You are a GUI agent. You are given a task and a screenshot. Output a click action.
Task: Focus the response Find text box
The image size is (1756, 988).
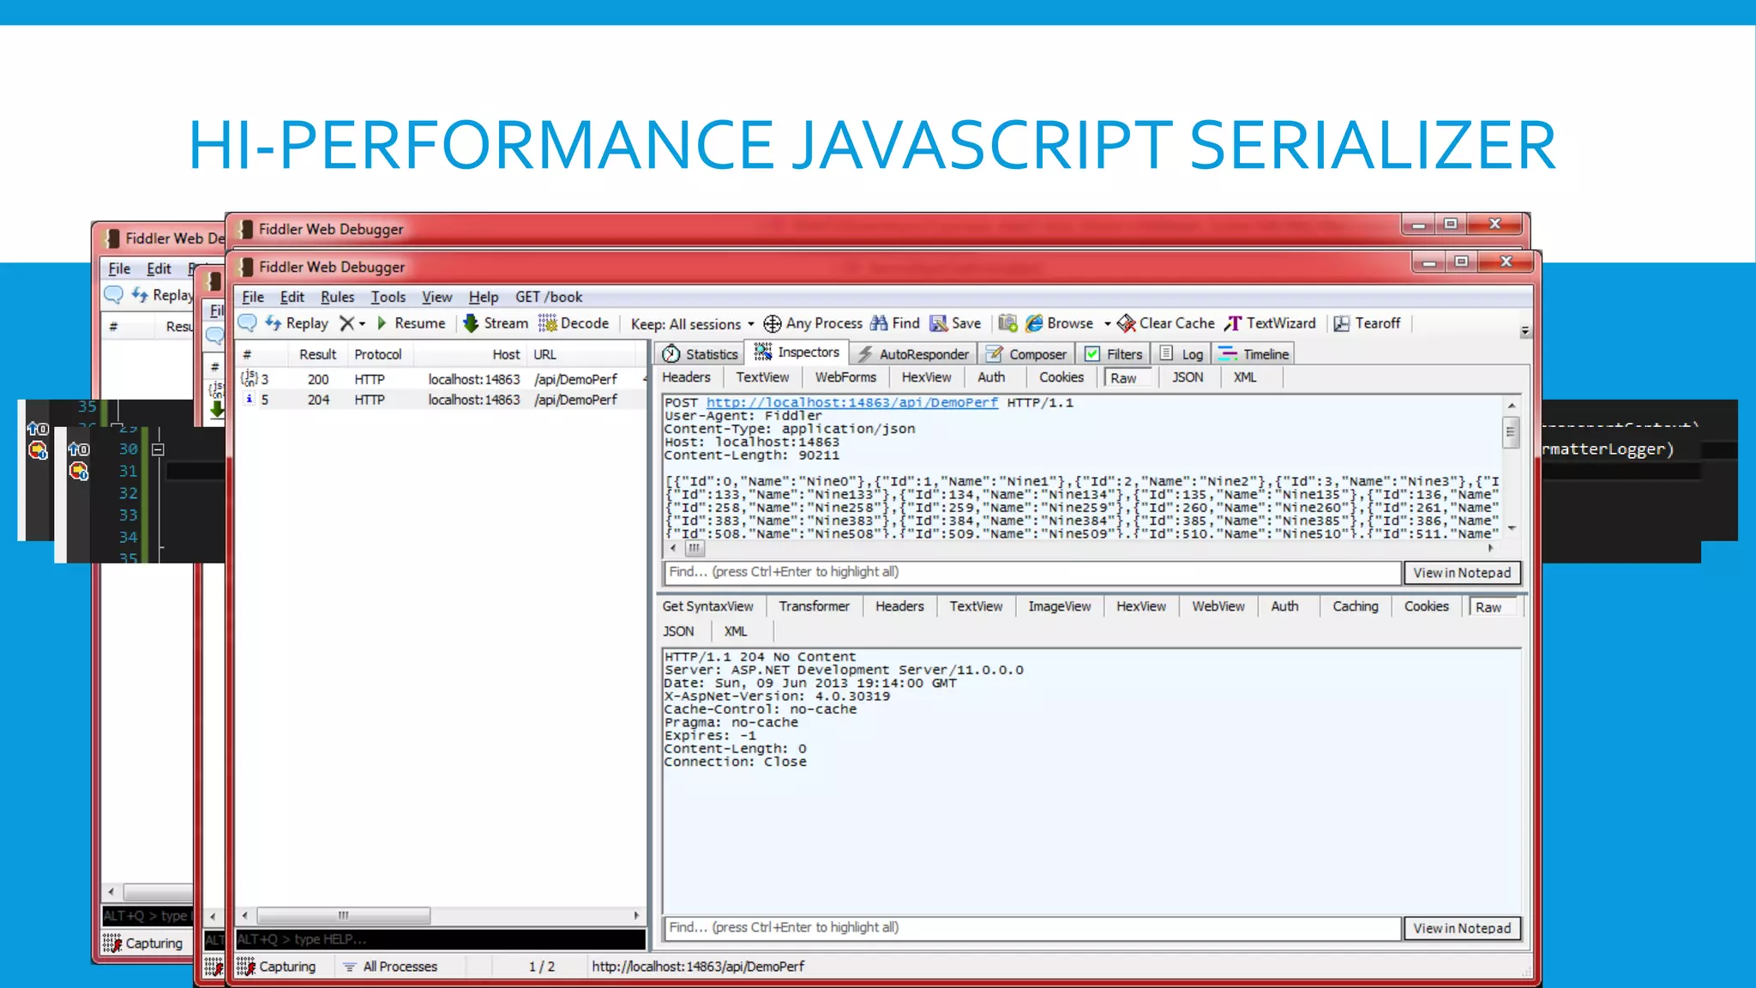(1032, 928)
